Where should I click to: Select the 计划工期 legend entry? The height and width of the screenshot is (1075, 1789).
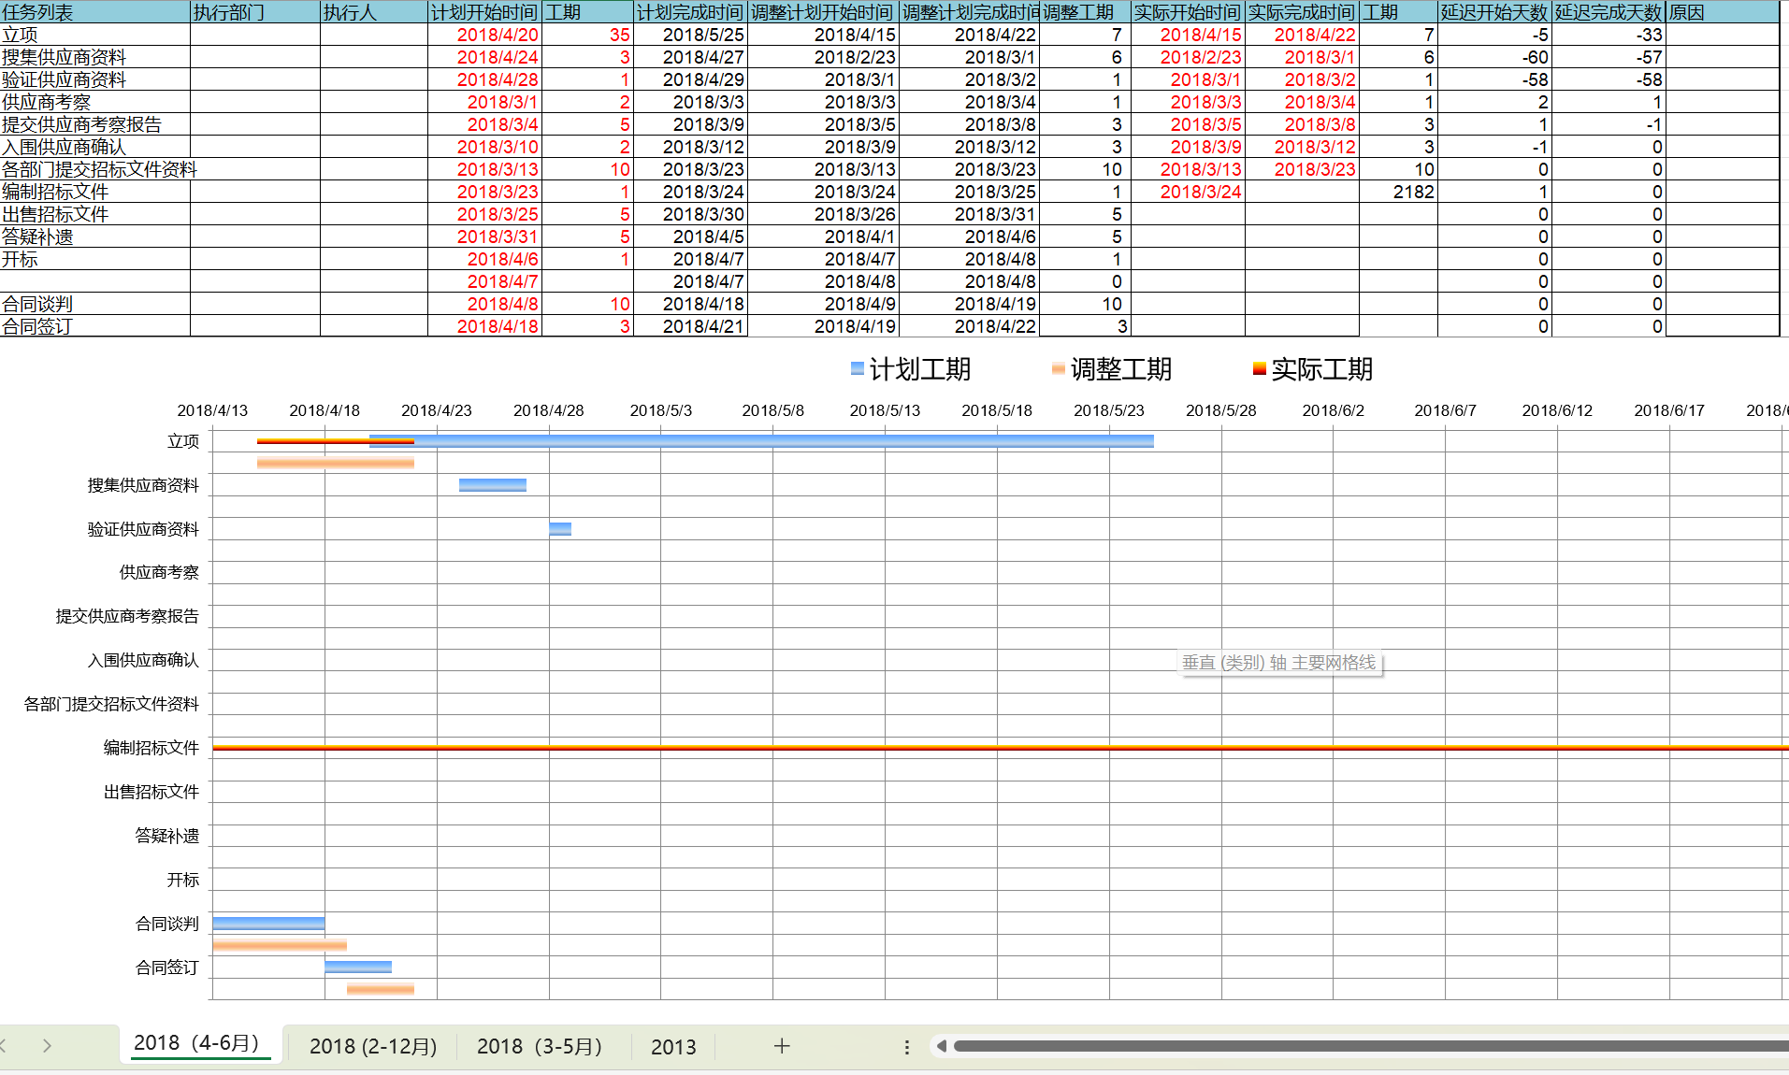pyautogui.click(x=910, y=369)
